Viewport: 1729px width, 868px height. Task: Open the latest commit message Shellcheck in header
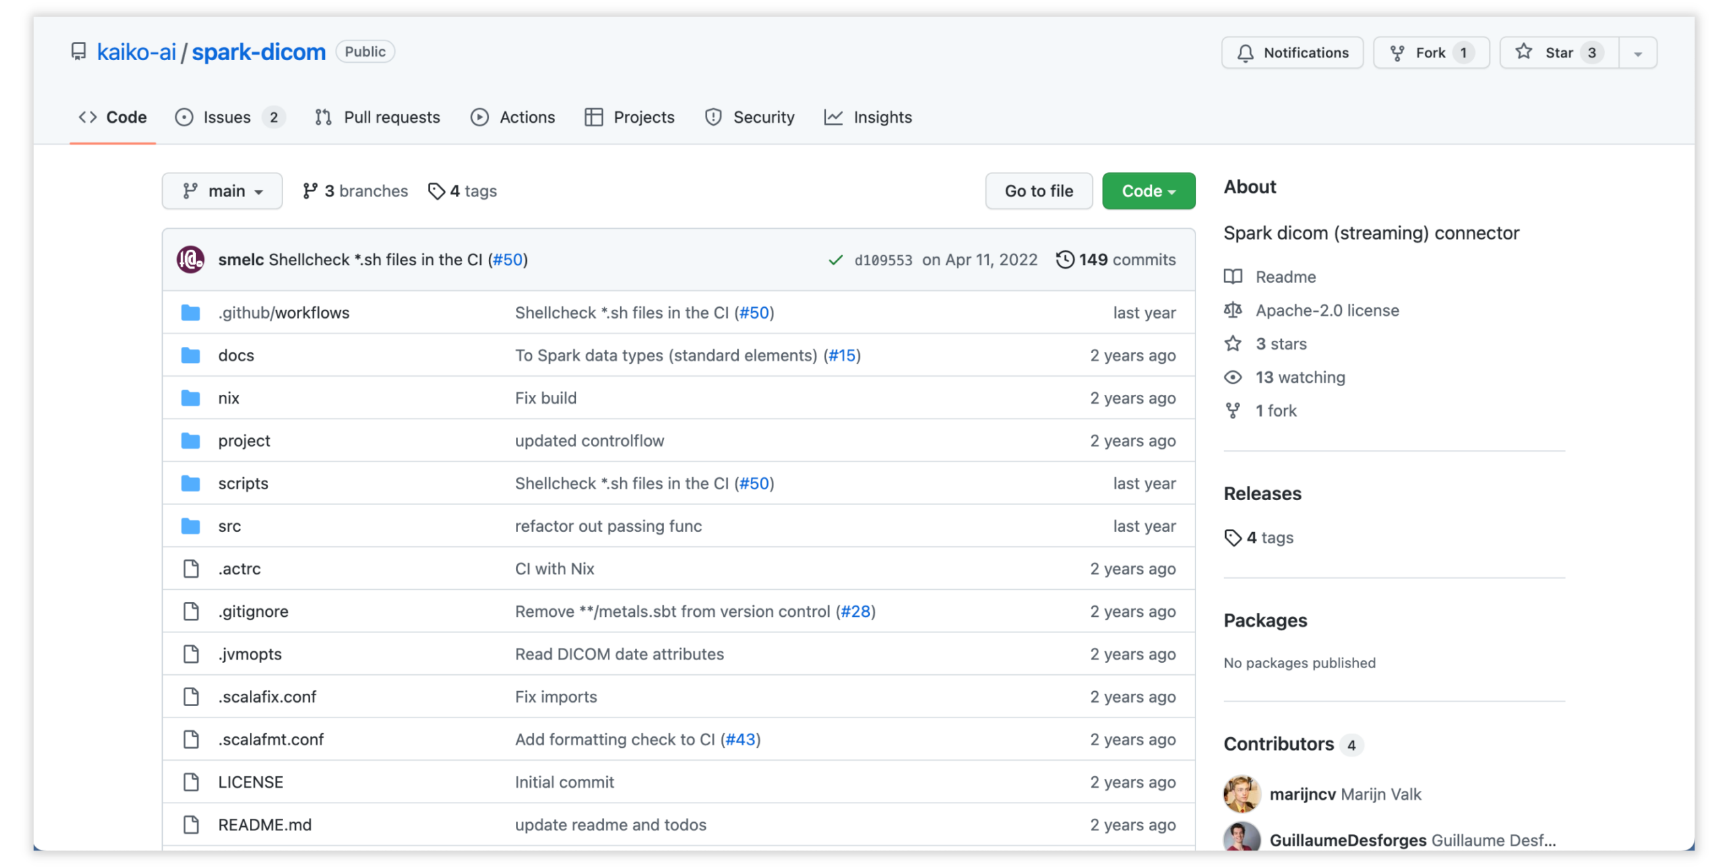pos(375,259)
